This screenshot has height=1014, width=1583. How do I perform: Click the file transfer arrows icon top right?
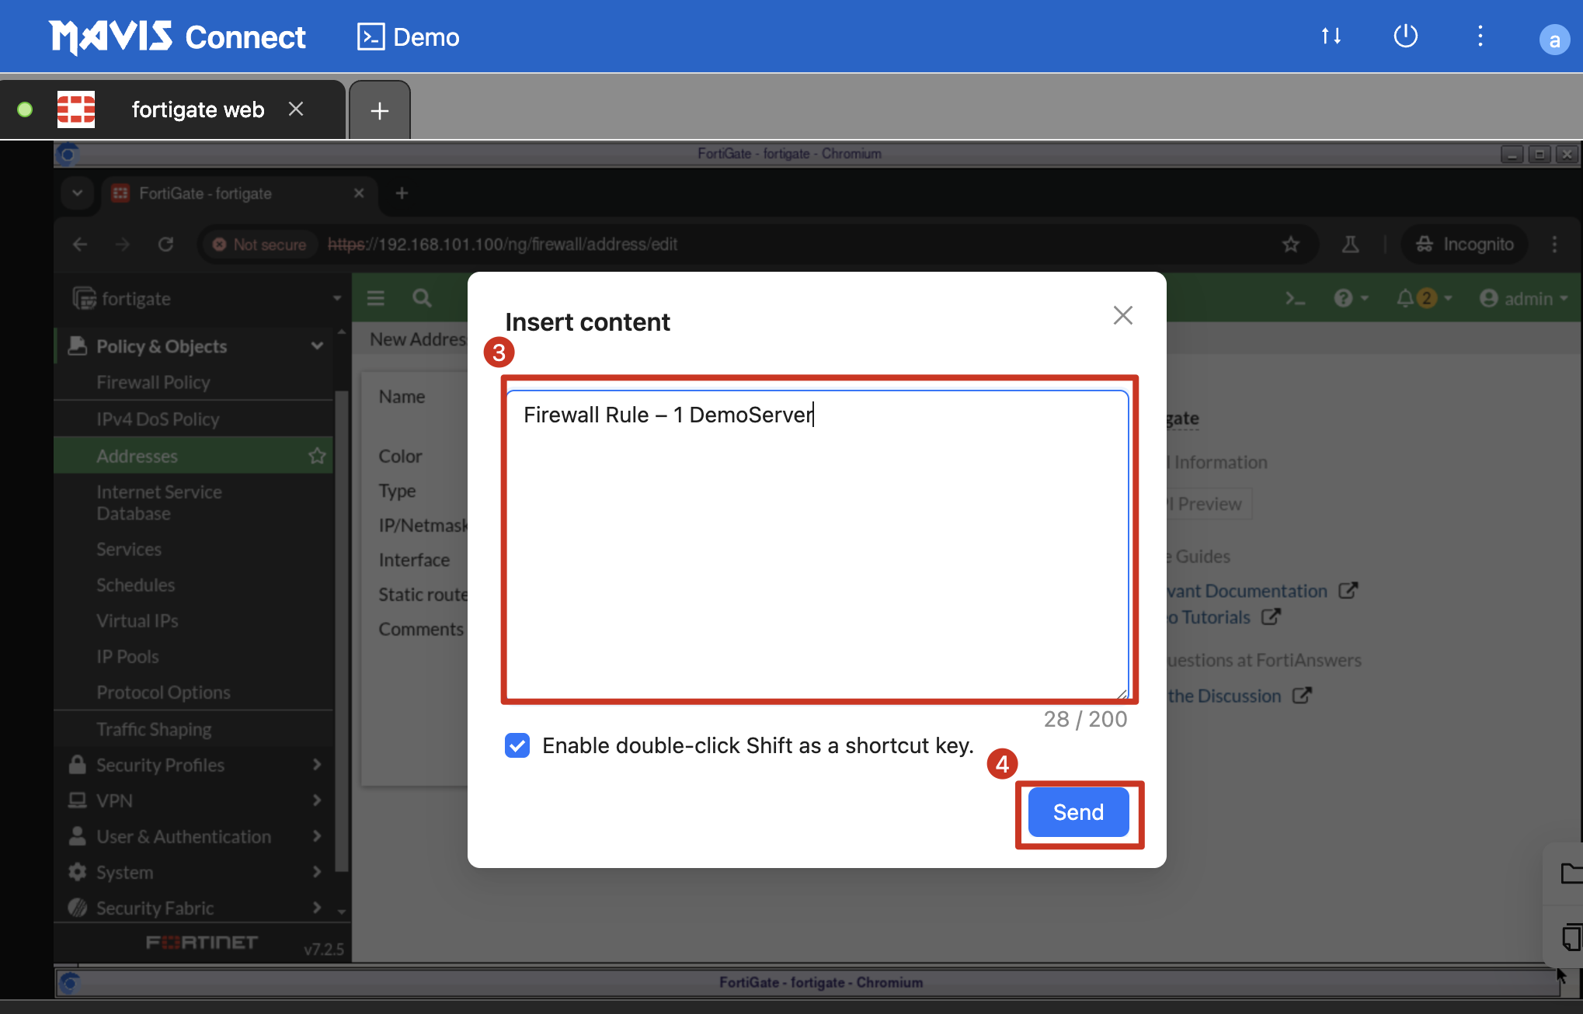[x=1331, y=36]
